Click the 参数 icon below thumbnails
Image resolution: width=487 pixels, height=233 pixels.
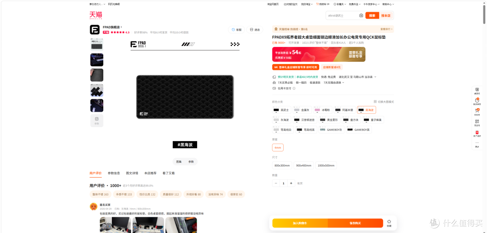click(x=96, y=120)
